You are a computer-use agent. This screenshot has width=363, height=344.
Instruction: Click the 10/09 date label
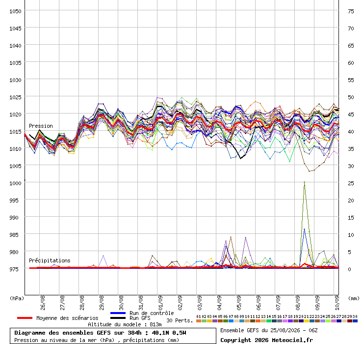[x=337, y=303]
